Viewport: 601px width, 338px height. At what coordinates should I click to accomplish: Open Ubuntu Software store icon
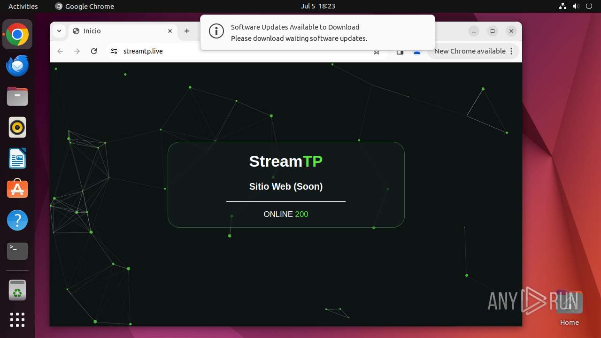[x=17, y=189]
